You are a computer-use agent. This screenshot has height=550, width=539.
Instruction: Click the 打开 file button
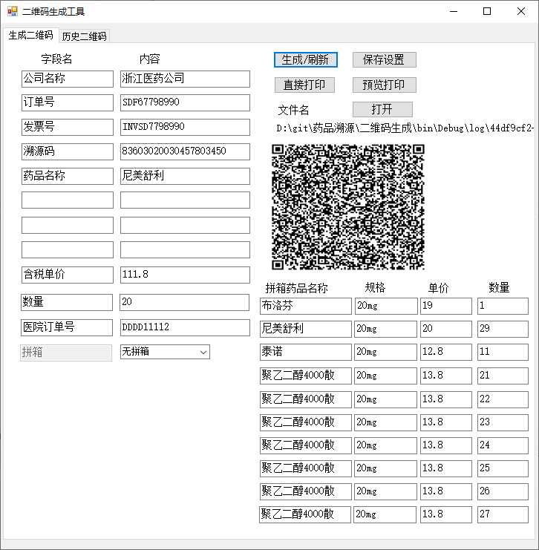pos(382,109)
